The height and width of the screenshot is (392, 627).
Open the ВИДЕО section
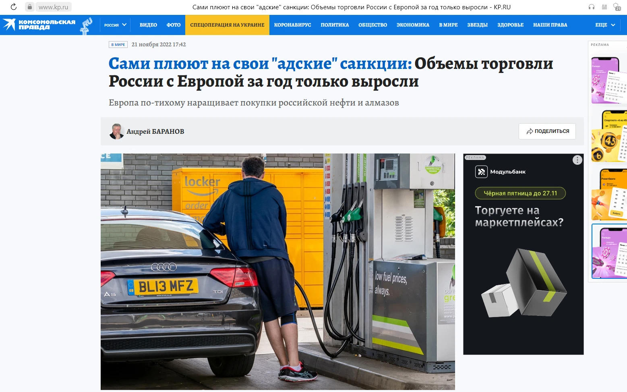148,25
